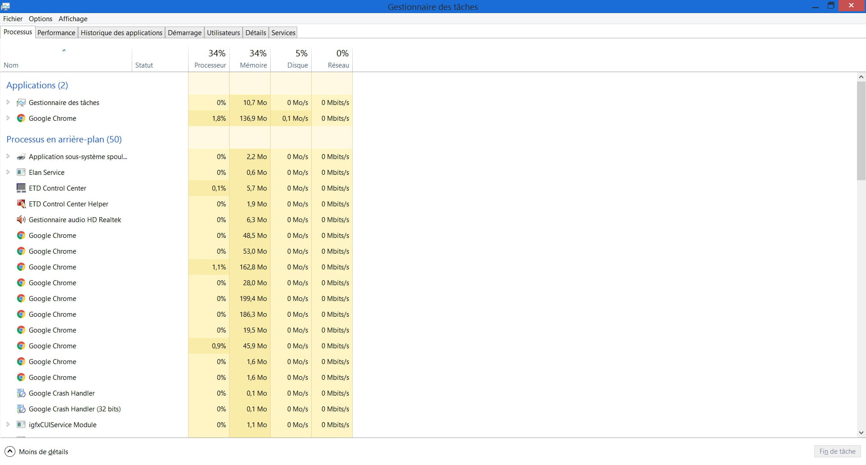This screenshot has width=866, height=465.
Task: Click the vertical scrollbar thumb
Action: coord(861,131)
